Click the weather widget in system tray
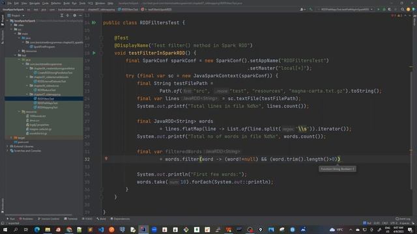 point(336,229)
